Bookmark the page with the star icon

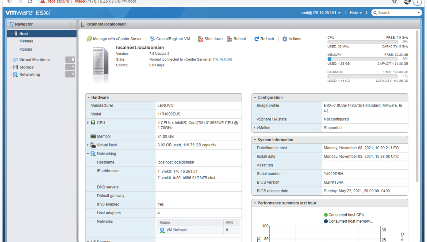point(394,1)
